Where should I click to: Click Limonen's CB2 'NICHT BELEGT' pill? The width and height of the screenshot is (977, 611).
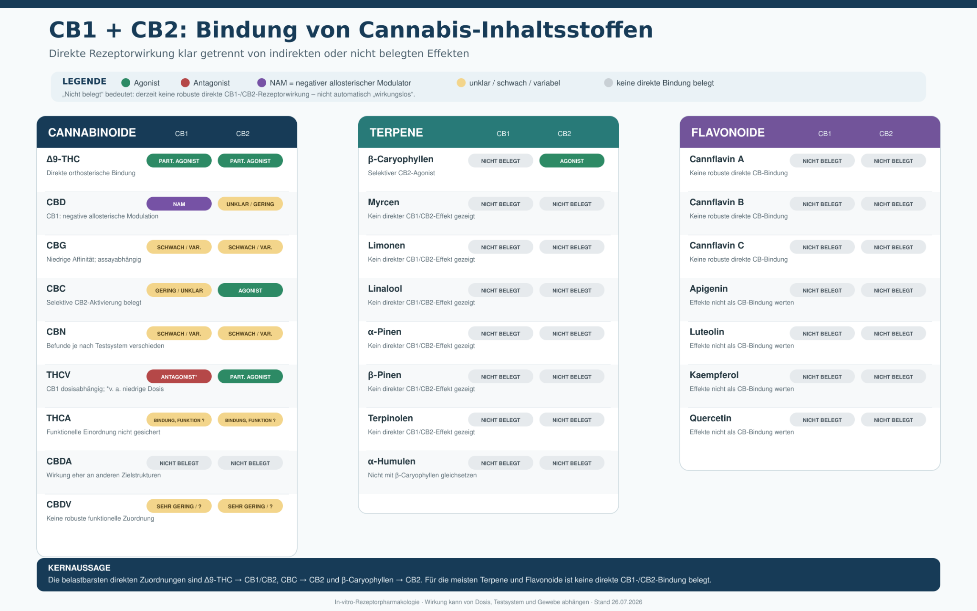pyautogui.click(x=572, y=247)
